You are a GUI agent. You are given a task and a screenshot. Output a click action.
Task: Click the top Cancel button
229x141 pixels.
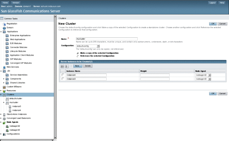click(x=222, y=24)
